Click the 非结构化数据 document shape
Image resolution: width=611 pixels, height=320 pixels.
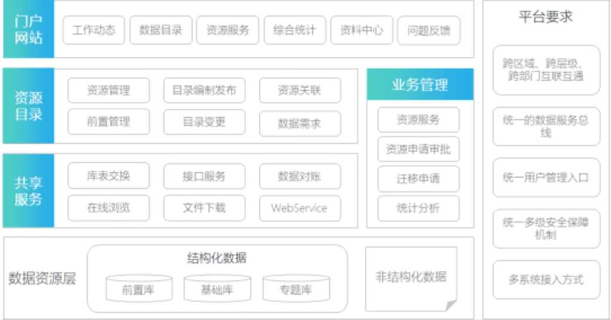411,279
